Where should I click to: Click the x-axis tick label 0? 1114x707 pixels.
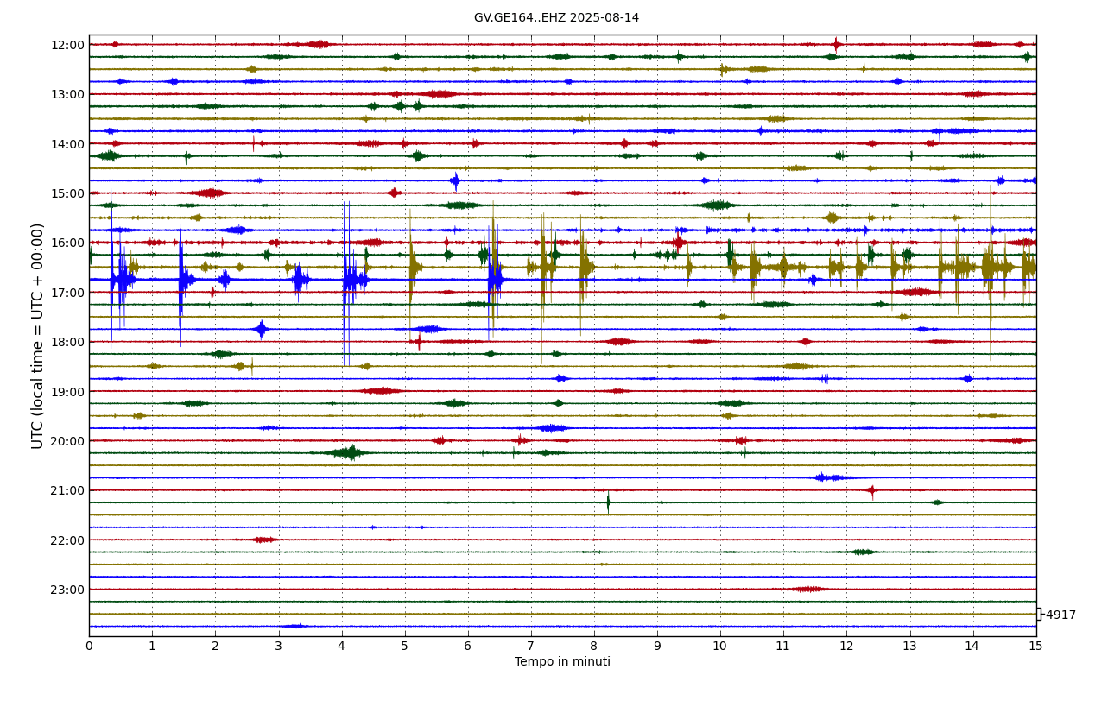pos(89,646)
